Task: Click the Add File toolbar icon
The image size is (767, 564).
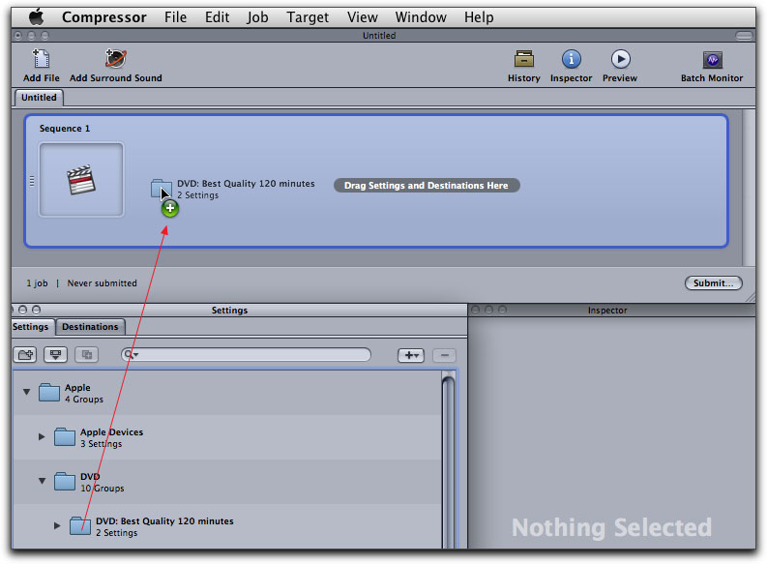Action: point(41,60)
